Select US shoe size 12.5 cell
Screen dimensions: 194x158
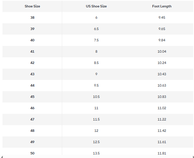[x=96, y=142]
